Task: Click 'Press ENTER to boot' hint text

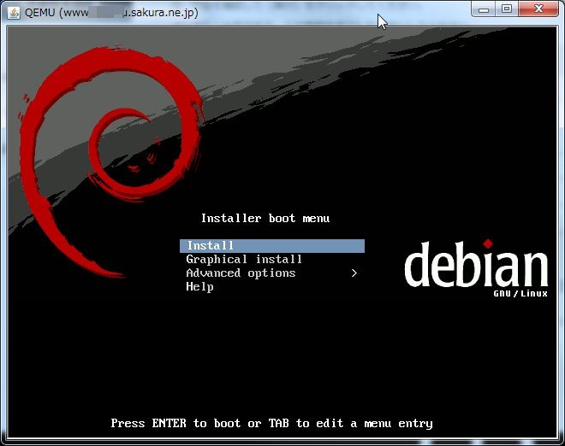Action: (271, 423)
